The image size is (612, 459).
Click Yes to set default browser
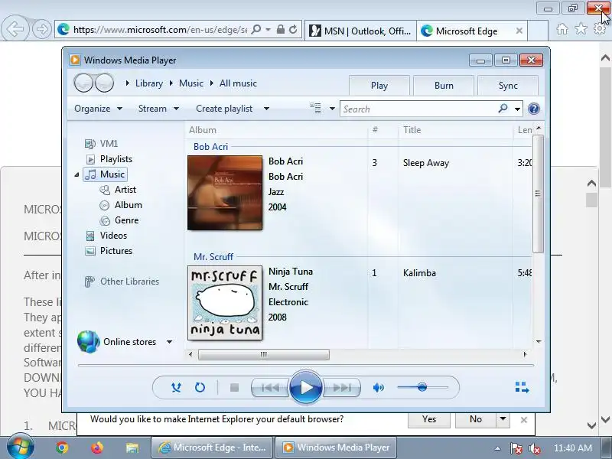coord(429,419)
